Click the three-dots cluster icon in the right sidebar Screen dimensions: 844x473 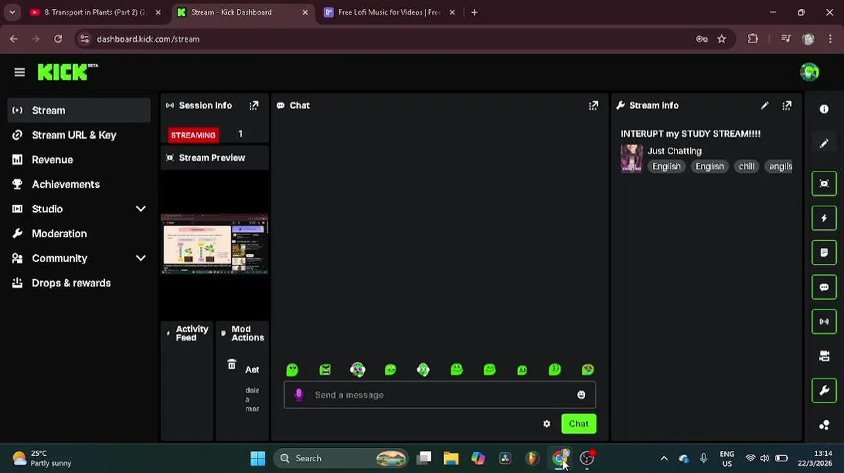pyautogui.click(x=824, y=425)
